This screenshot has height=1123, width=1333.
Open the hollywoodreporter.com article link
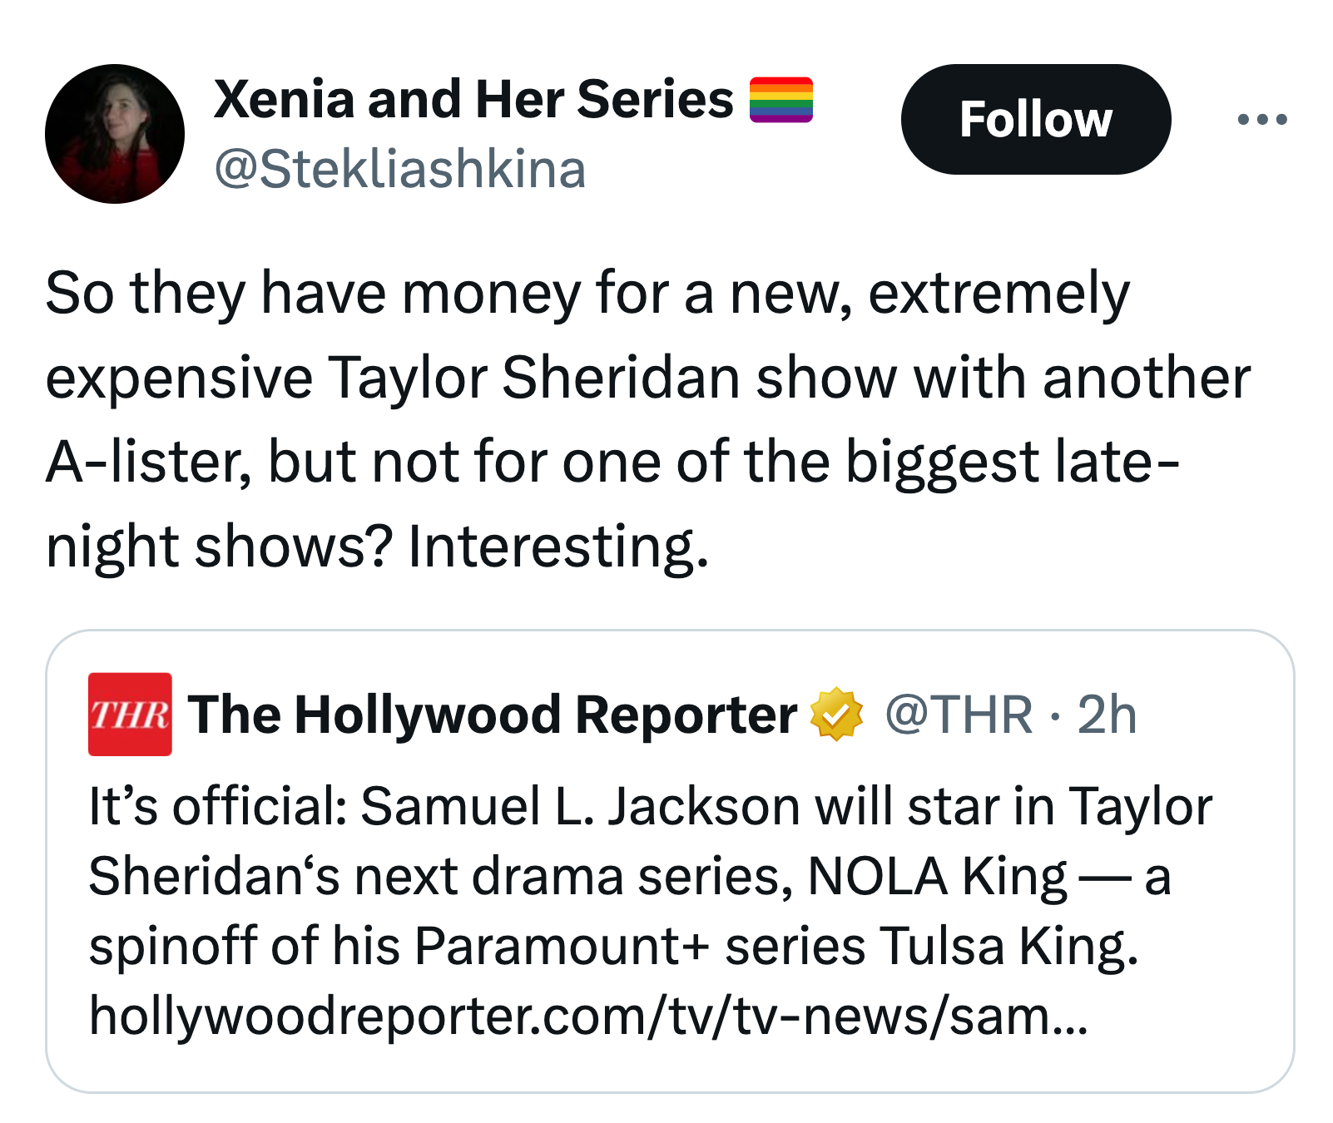pos(588,1017)
